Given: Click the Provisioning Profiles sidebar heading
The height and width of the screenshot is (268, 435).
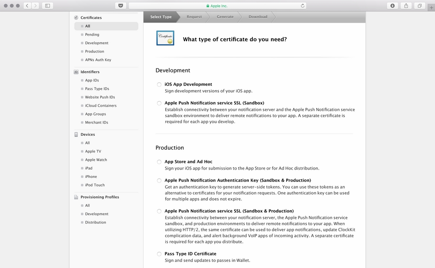Looking at the screenshot, I should (x=100, y=197).
